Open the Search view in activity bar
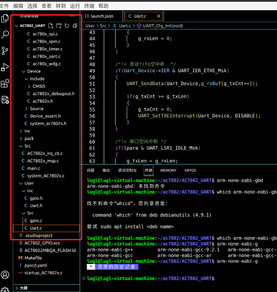The width and height of the screenshot is (277, 292). [5, 34]
